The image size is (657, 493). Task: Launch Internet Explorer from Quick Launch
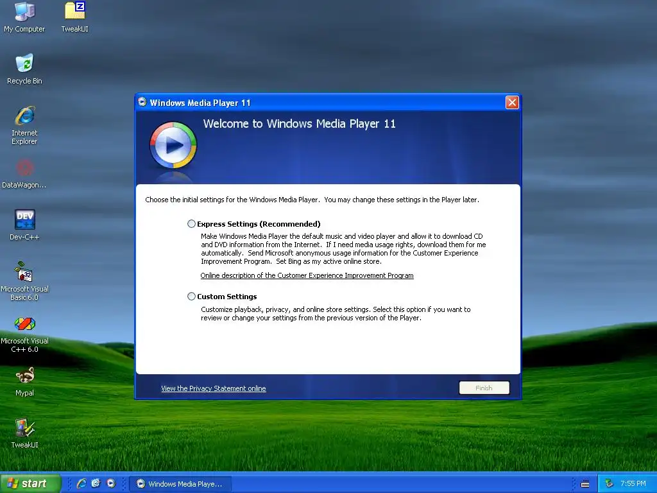(81, 483)
